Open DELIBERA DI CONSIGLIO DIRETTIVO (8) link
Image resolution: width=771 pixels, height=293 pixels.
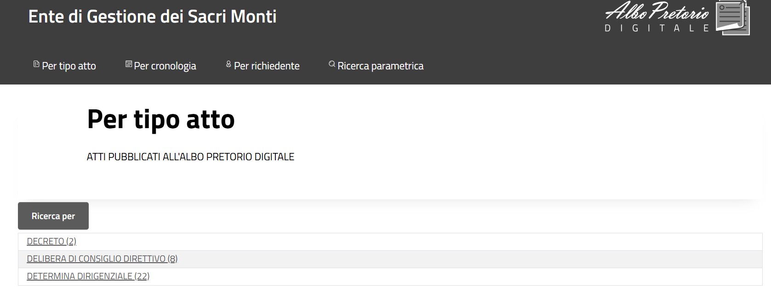click(102, 259)
